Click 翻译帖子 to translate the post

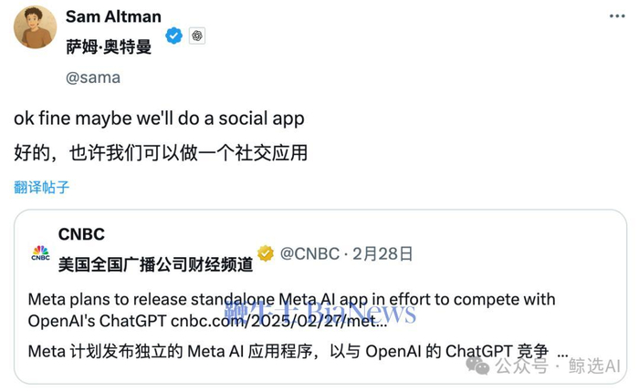[x=42, y=188]
